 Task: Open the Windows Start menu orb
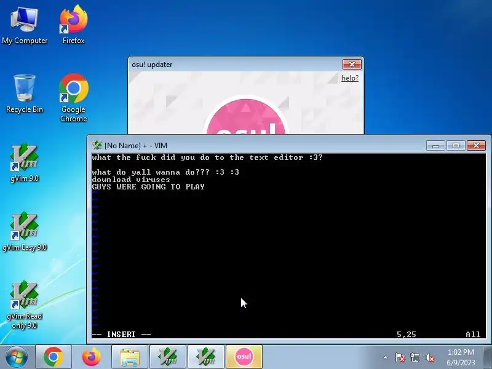(16, 357)
